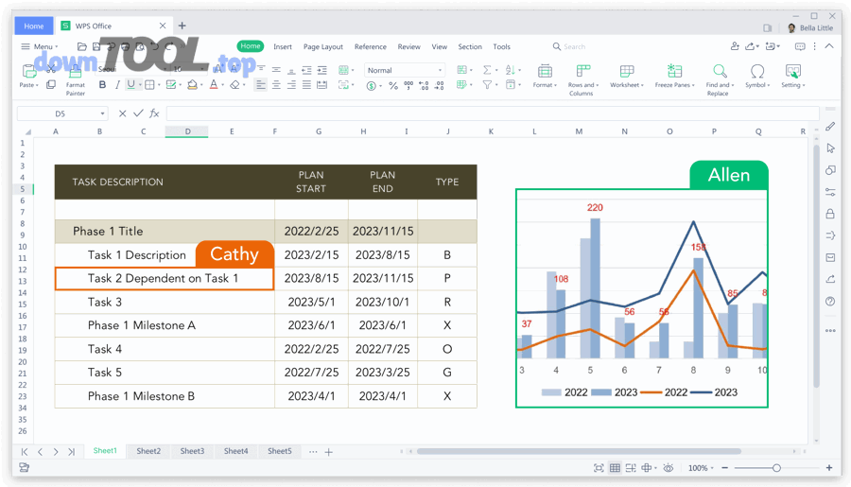851x487 pixels.
Task: Open the Format tool
Action: pos(545,76)
